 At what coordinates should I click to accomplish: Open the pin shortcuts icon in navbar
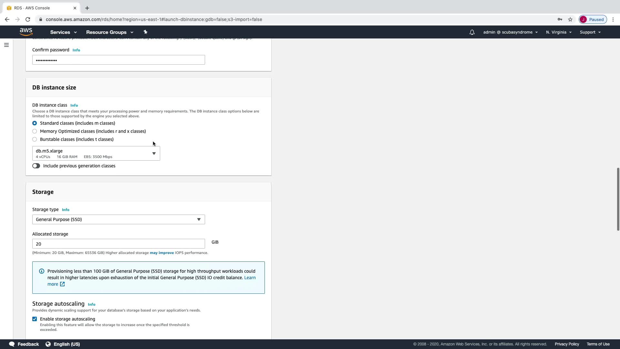145,32
